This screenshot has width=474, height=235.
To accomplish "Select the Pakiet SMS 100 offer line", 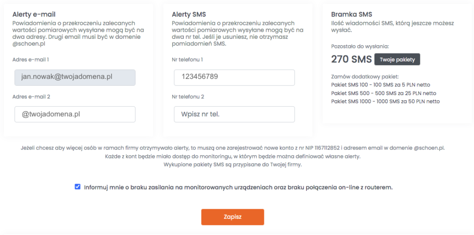I will coord(380,85).
